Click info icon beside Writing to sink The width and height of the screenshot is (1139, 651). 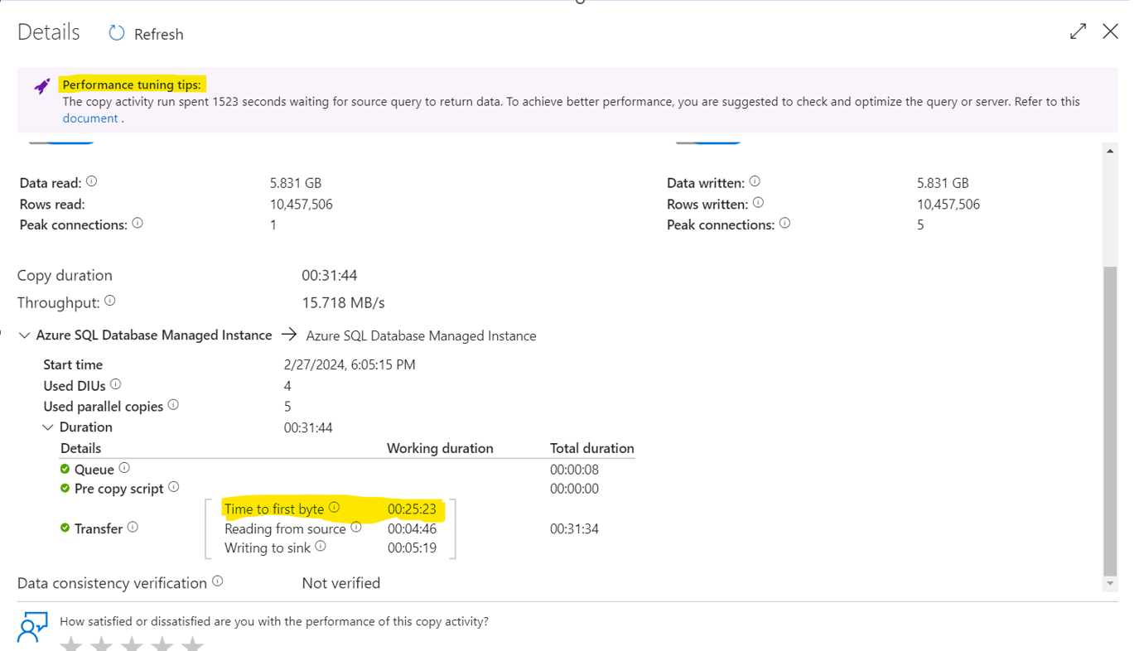[x=321, y=547]
